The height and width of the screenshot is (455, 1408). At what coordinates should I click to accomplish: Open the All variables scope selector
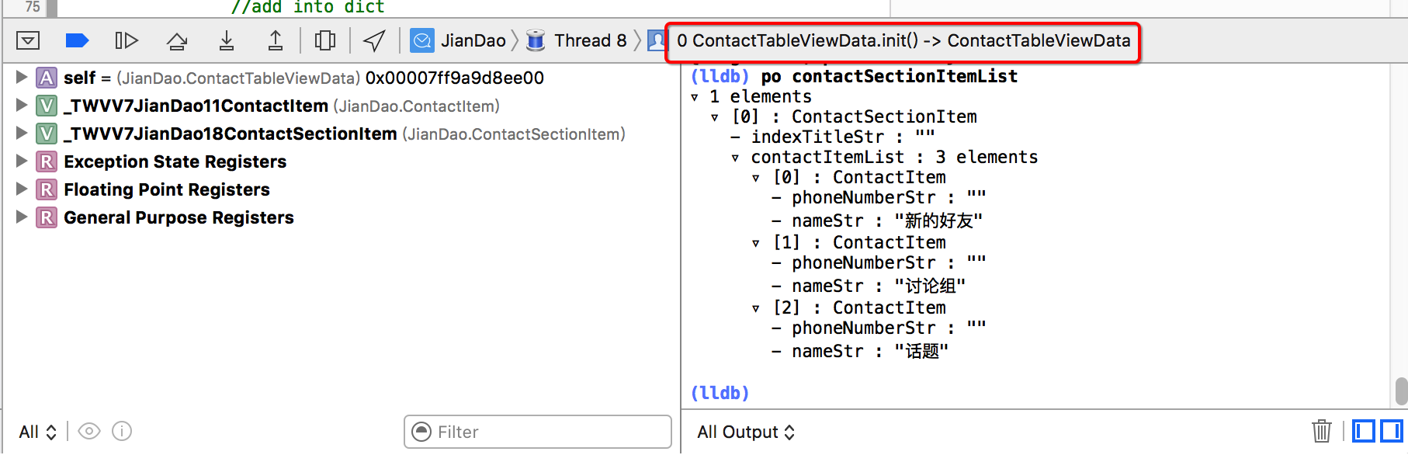37,432
